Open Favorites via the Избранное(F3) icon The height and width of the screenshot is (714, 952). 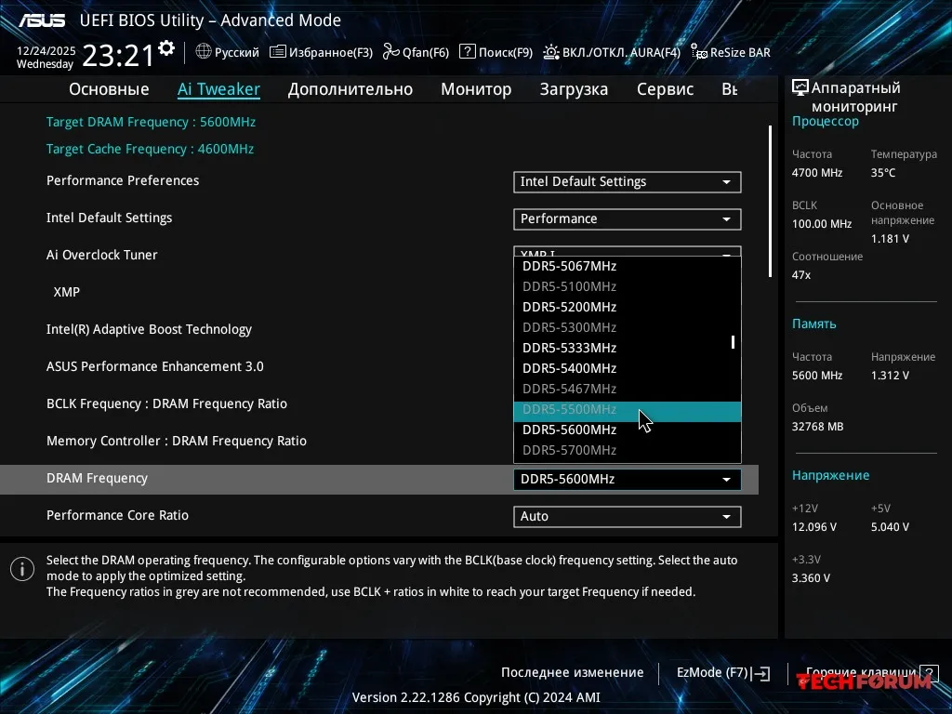278,52
